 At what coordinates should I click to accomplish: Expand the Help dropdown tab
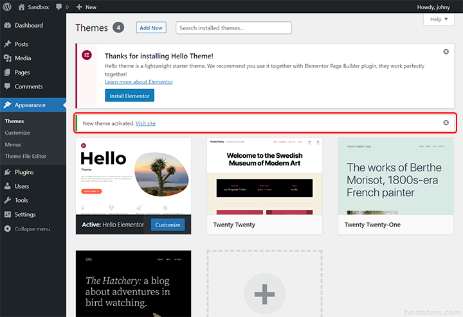tap(439, 20)
